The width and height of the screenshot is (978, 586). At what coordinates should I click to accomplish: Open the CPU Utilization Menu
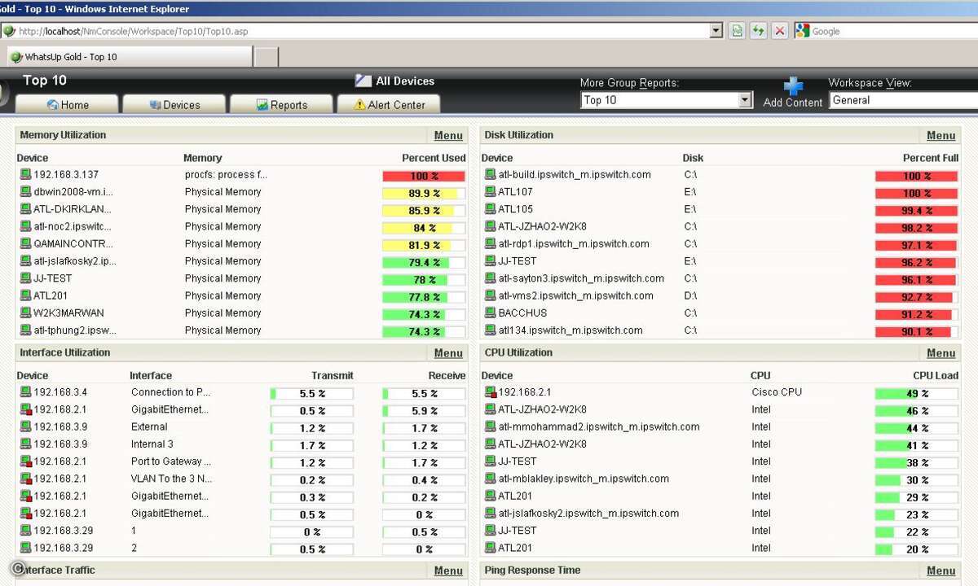(941, 353)
